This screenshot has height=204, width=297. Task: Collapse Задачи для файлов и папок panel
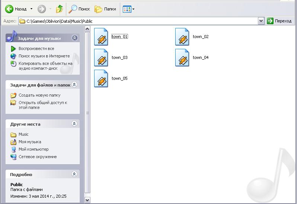pos(74,84)
